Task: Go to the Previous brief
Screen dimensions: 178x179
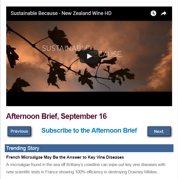Action: click(19, 131)
